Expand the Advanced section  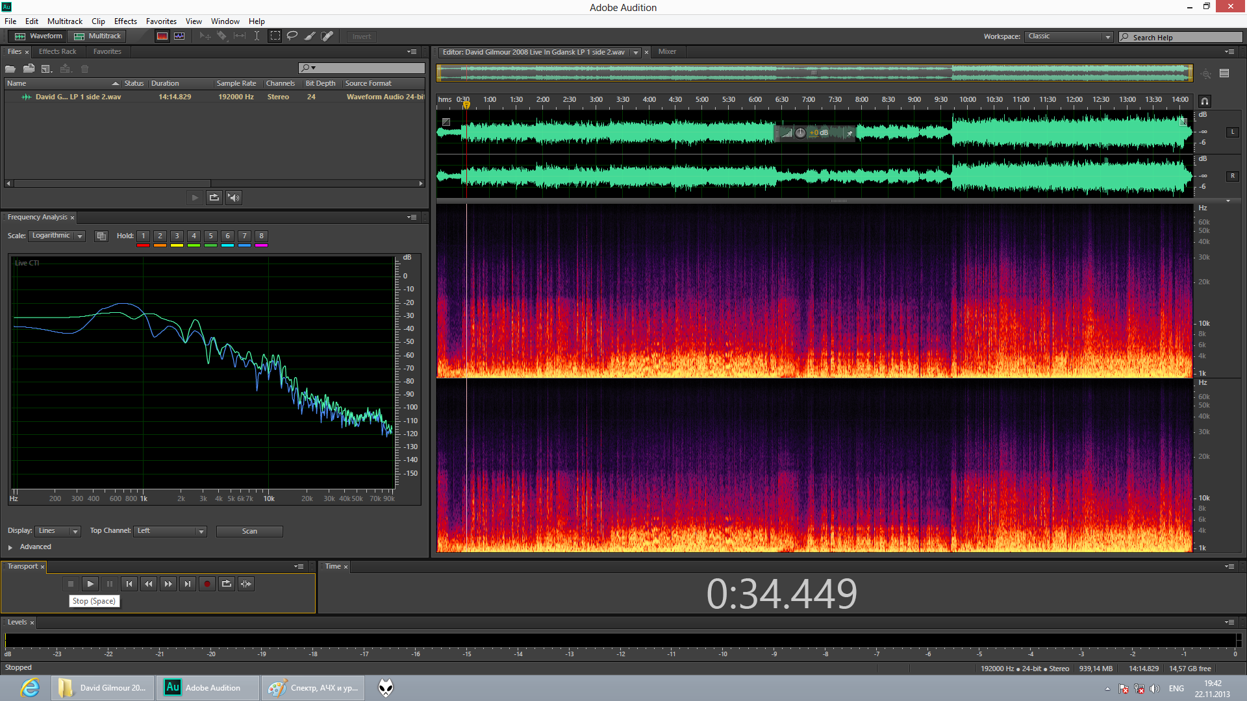pos(10,547)
